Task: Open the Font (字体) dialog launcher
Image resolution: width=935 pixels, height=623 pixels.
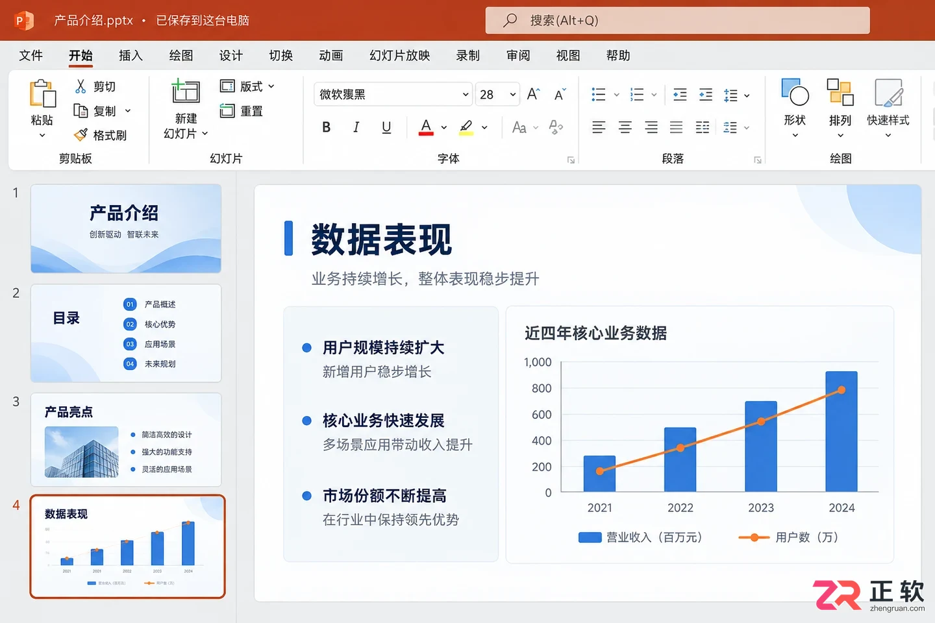Action: point(571,160)
